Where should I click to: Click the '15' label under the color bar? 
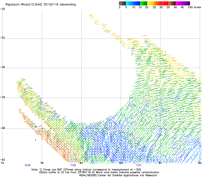pos(140,7)
